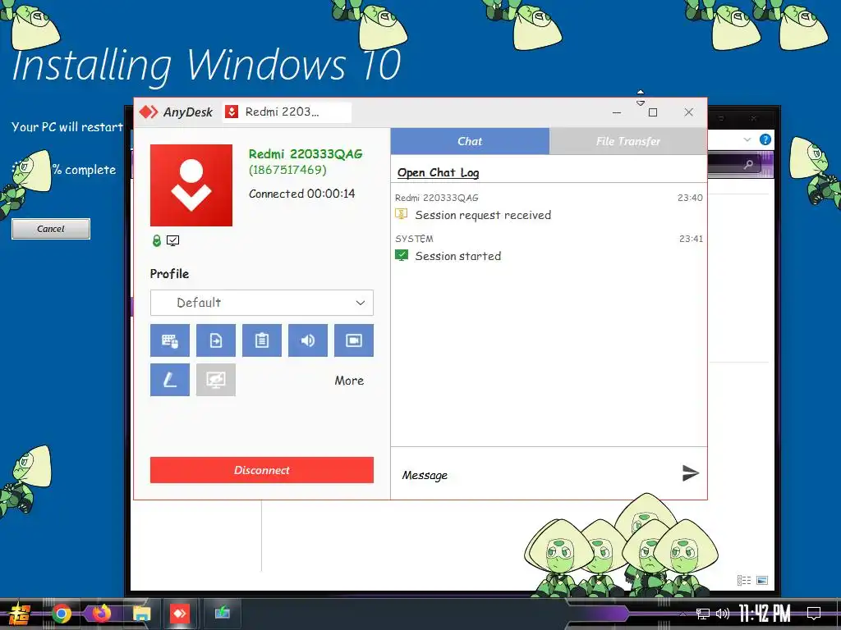This screenshot has width=841, height=630.
Task: Disconnect the AnyDesk session
Action: pos(262,470)
